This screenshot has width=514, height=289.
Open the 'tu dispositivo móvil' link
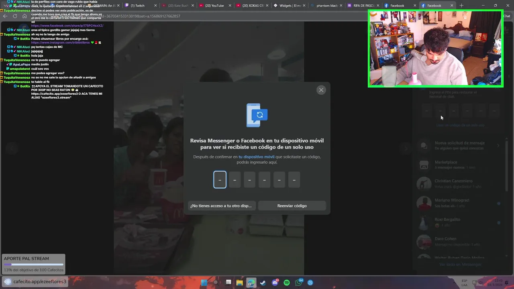[x=256, y=157]
